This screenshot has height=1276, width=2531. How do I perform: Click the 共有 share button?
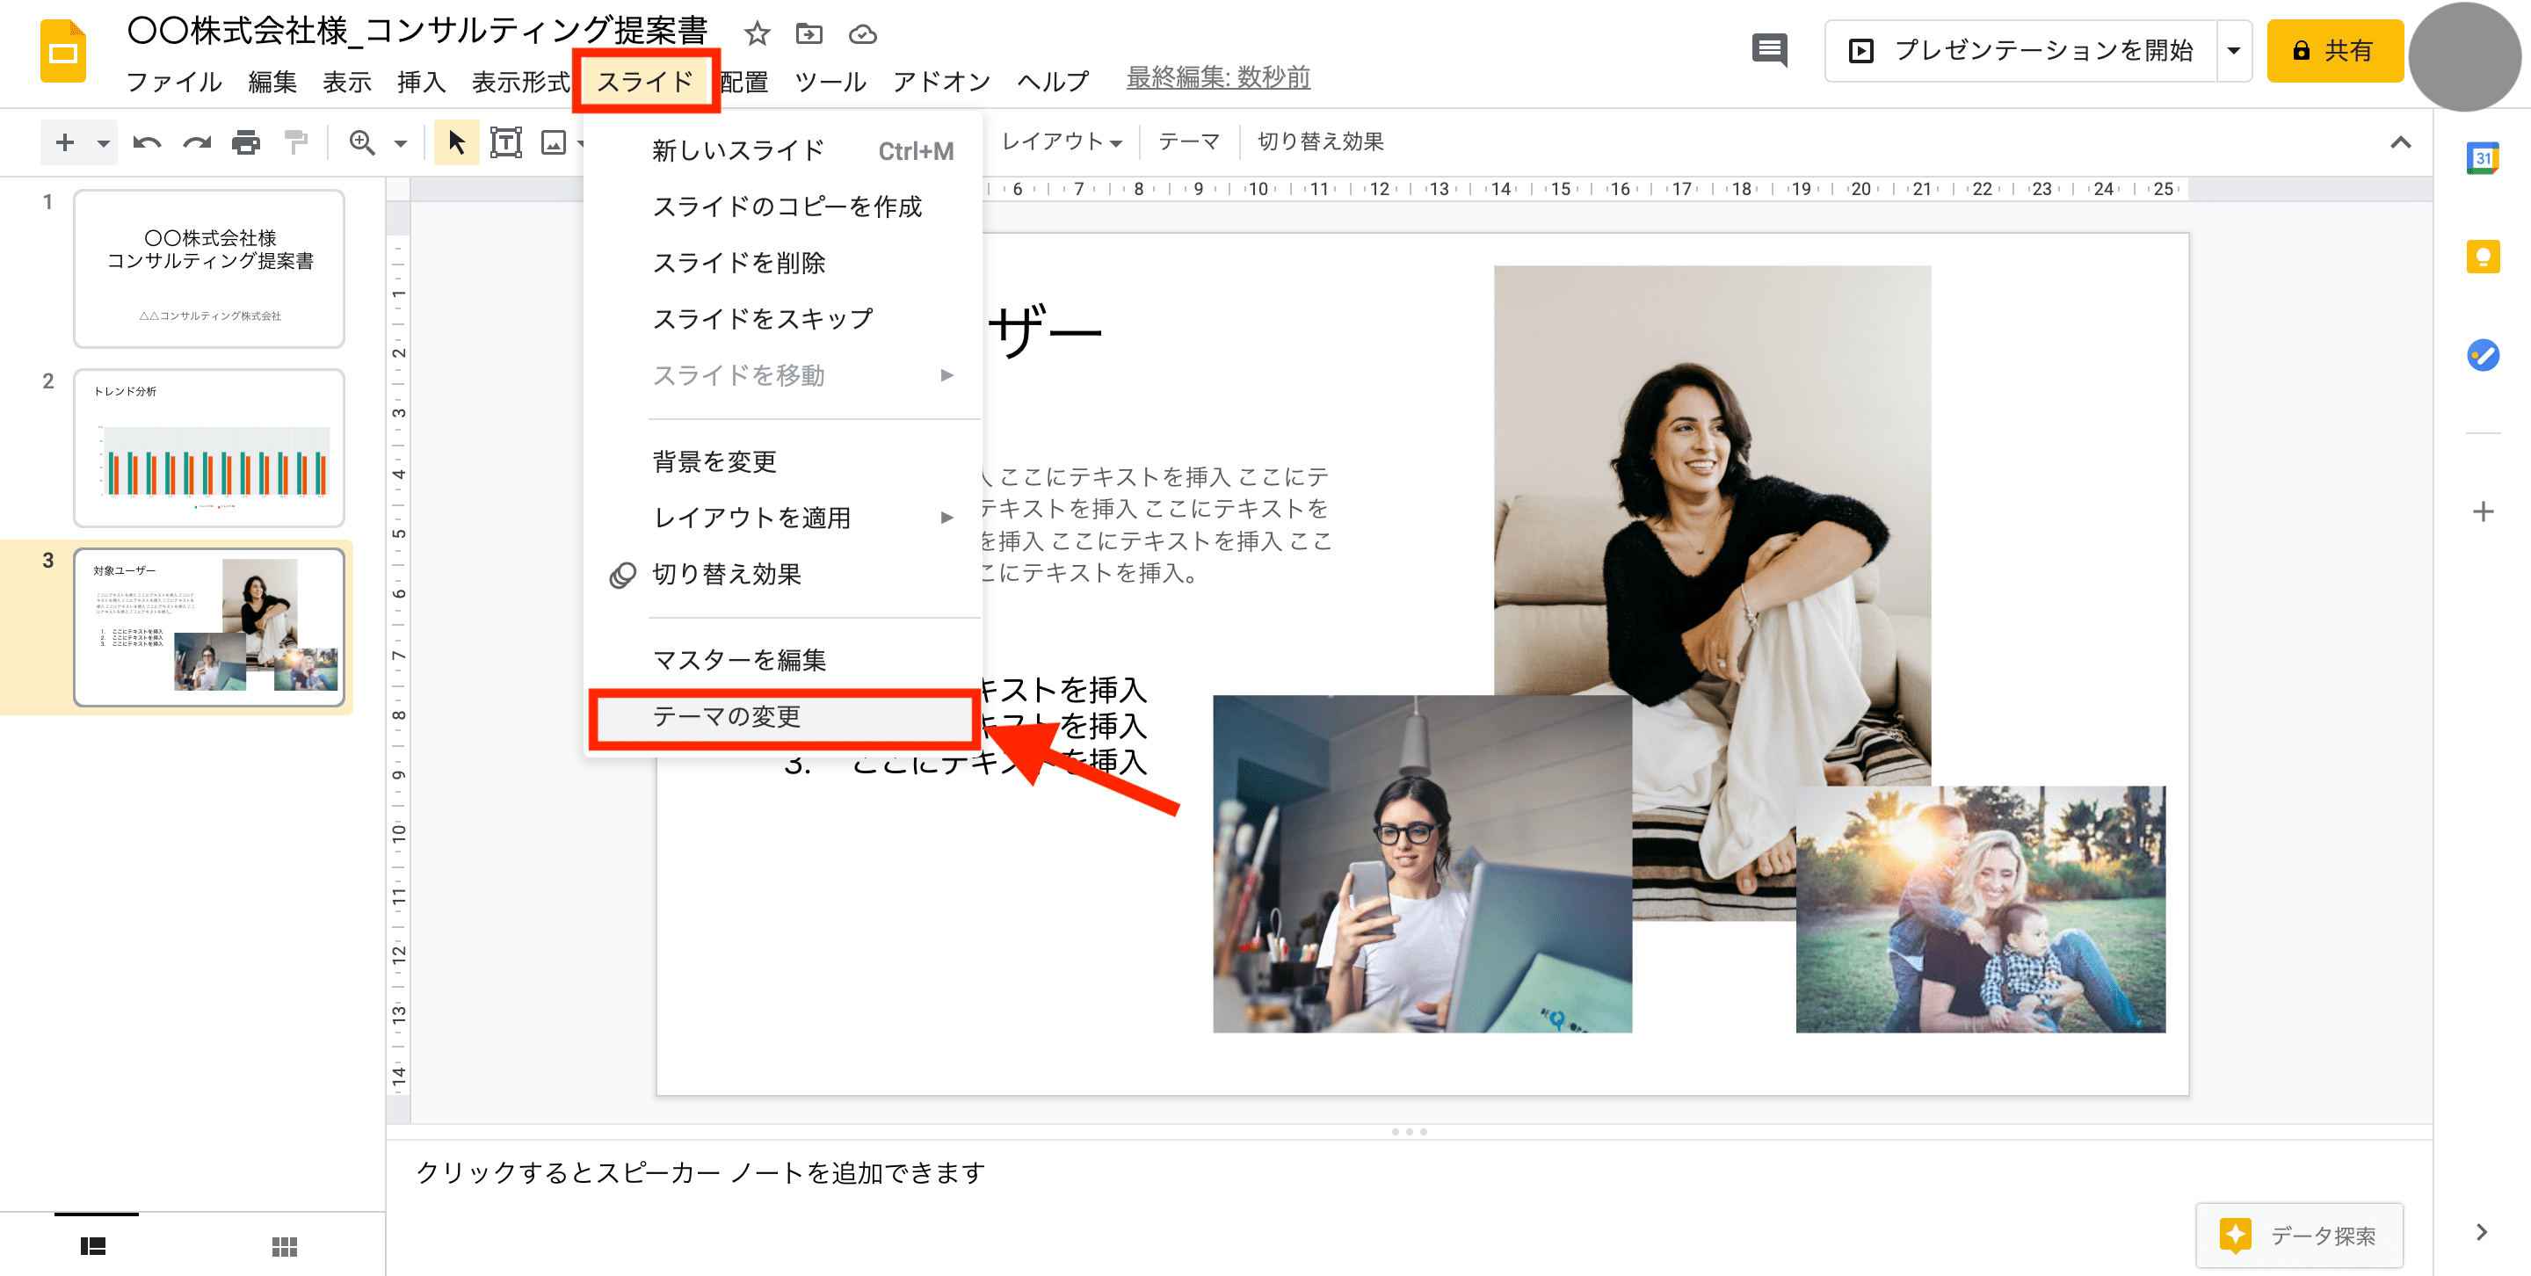tap(2334, 50)
